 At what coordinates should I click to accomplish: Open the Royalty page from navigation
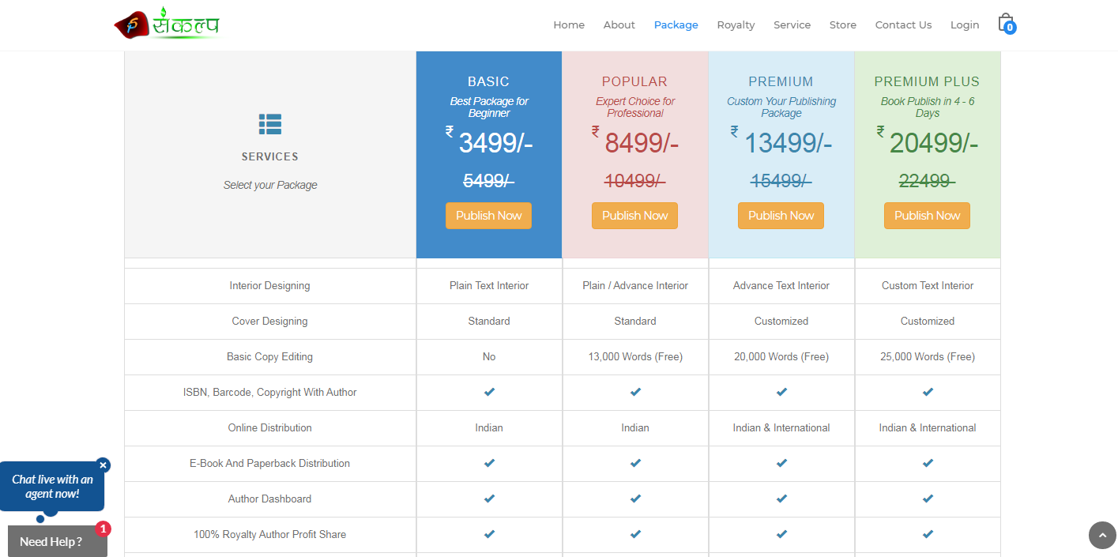(x=736, y=25)
